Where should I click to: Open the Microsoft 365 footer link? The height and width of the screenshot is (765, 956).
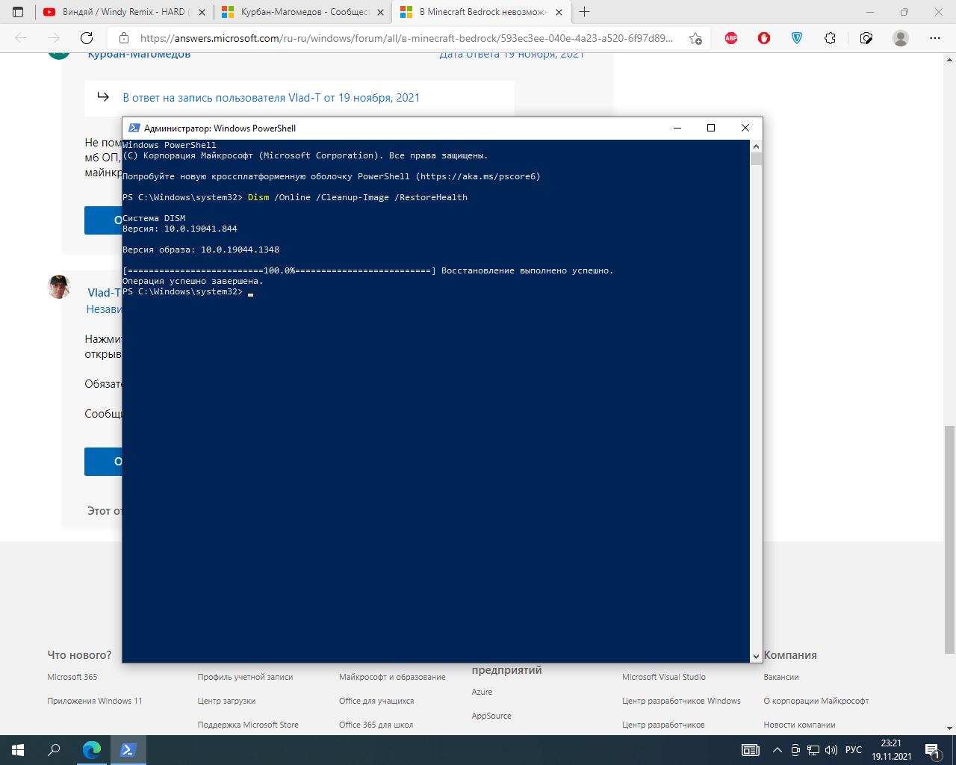click(x=72, y=677)
